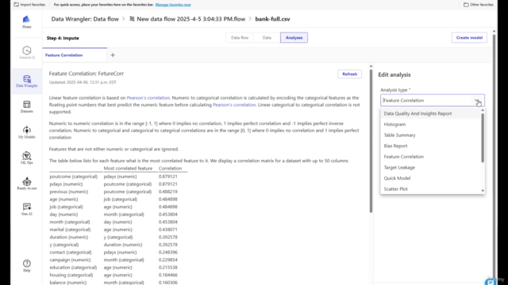Select the Analyses tab
508x285 pixels.
click(x=294, y=37)
